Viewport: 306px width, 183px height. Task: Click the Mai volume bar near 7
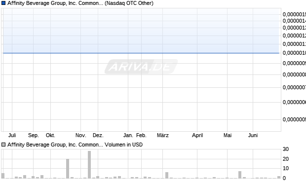(x=240, y=175)
